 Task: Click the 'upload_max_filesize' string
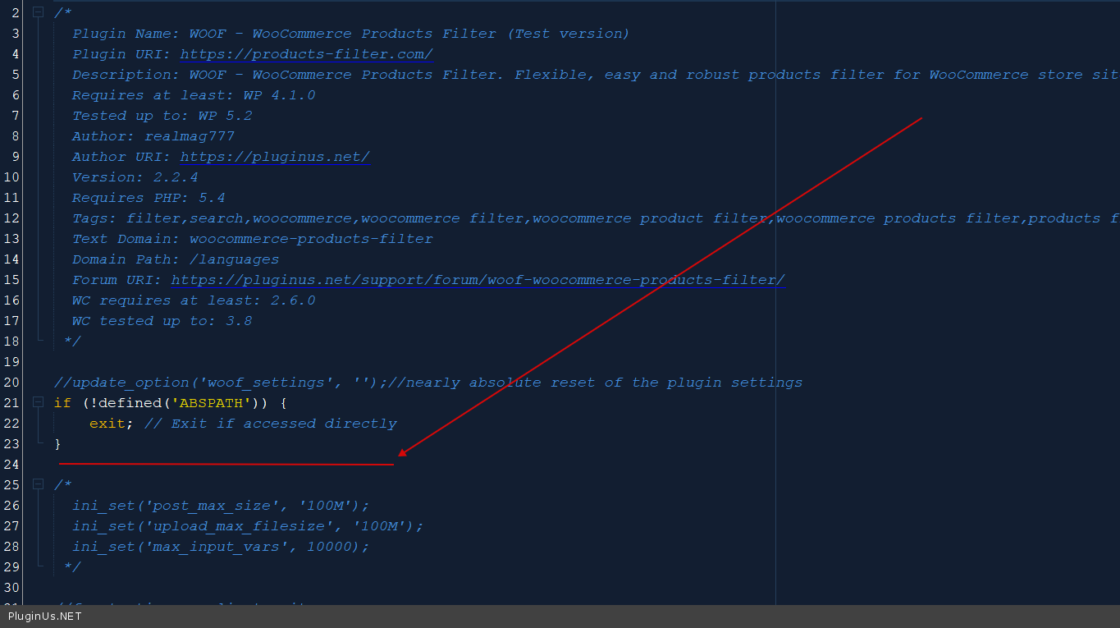pos(239,526)
